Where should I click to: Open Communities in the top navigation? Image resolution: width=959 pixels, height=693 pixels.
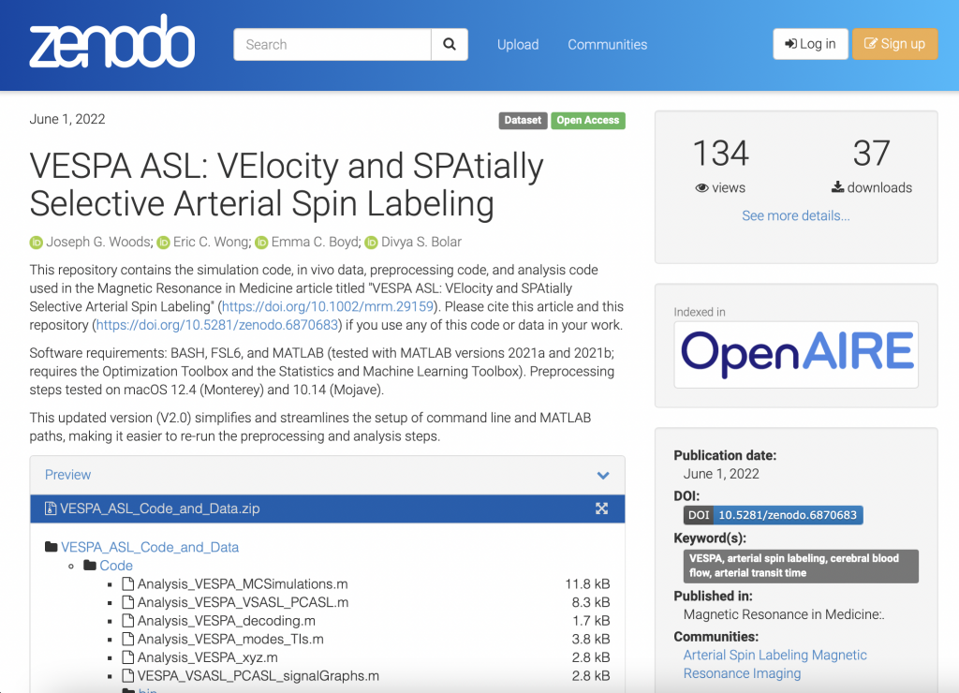(x=607, y=44)
